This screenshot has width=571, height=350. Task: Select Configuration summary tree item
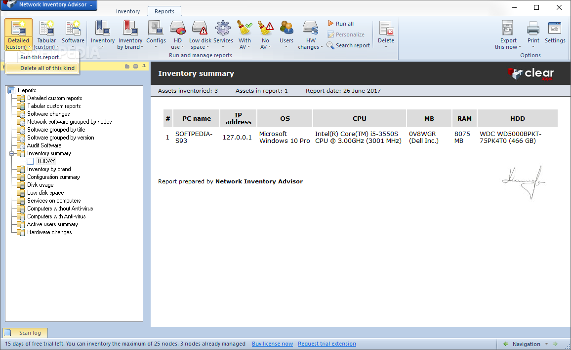[53, 177]
